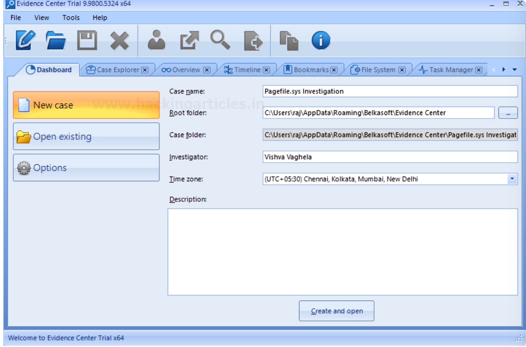Click the Open existing button
This screenshot has height=347, width=526.
86,136
